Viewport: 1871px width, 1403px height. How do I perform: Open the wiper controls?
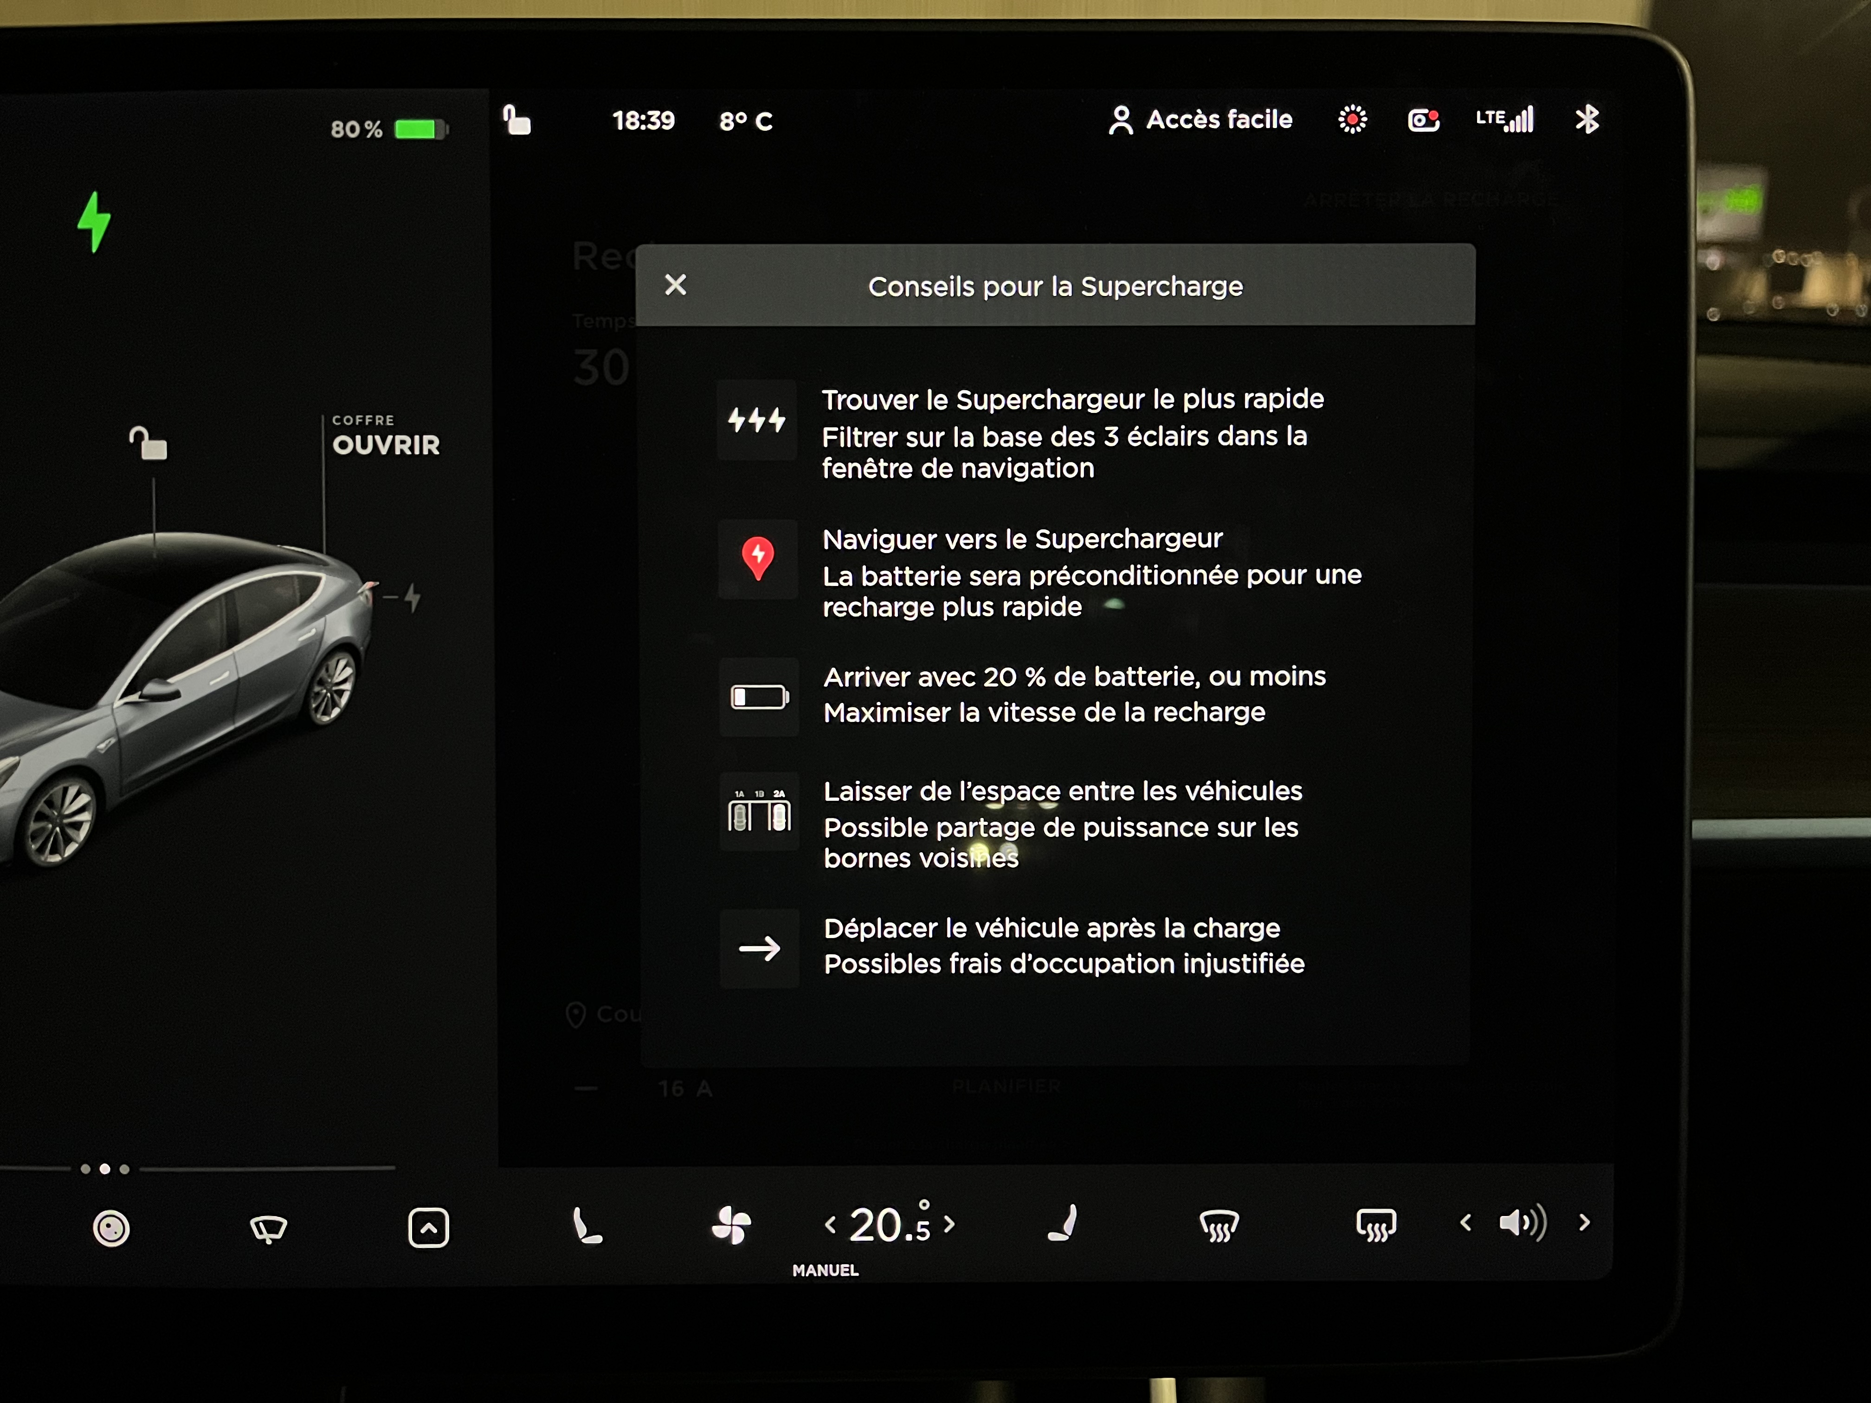pos(269,1228)
